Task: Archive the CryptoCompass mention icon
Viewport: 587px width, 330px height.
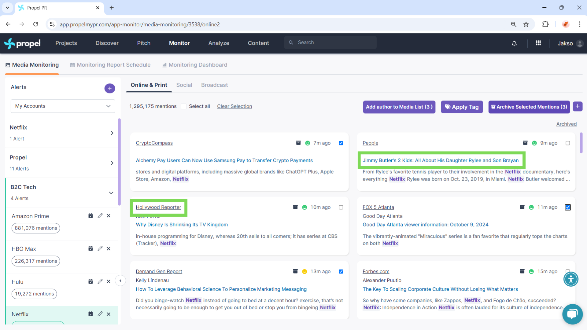Action: pyautogui.click(x=298, y=143)
